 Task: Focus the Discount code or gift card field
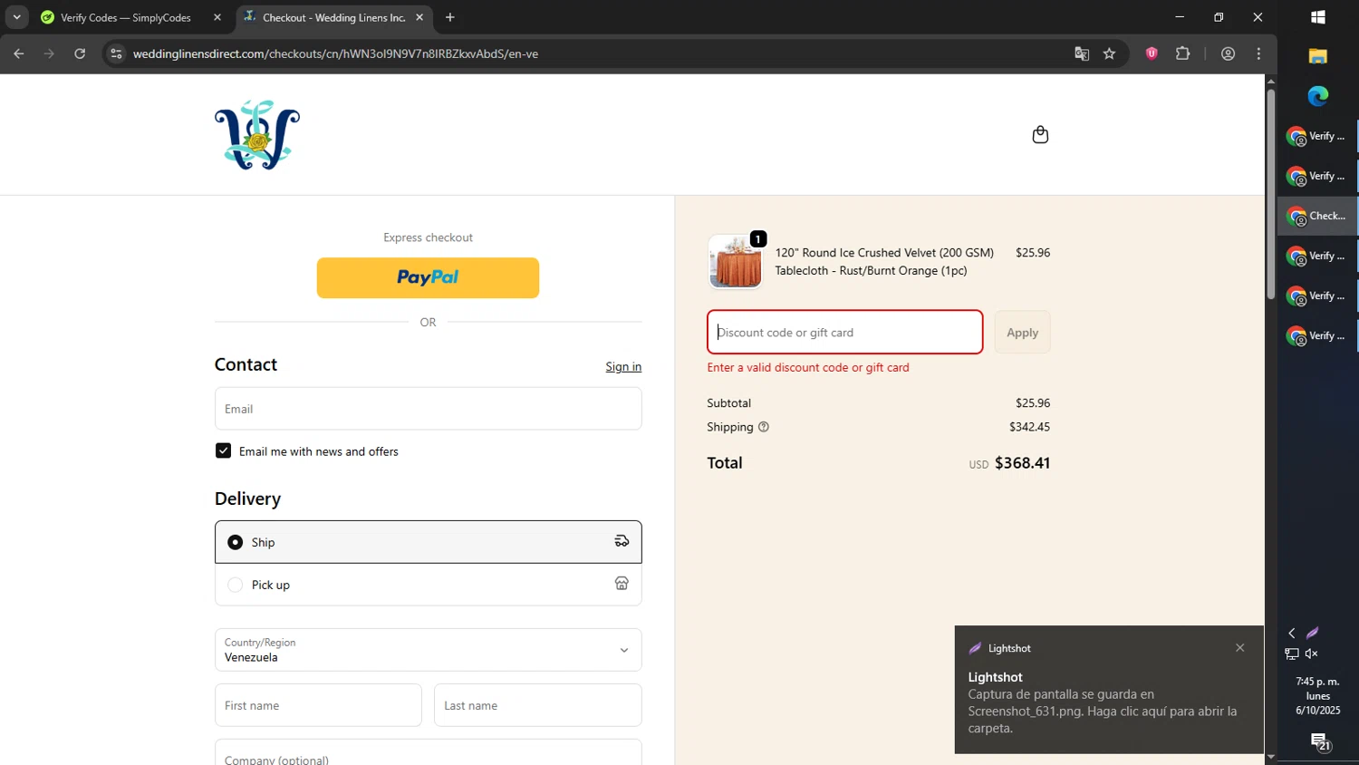click(845, 332)
